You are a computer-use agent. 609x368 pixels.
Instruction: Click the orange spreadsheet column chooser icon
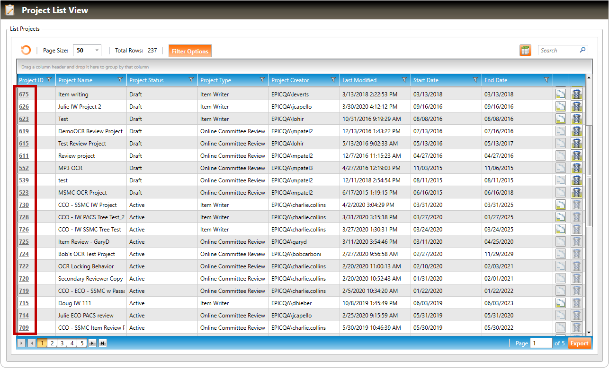[x=525, y=51]
